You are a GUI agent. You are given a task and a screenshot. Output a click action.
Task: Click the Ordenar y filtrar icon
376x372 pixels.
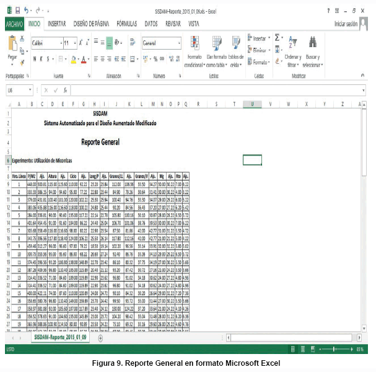(293, 42)
